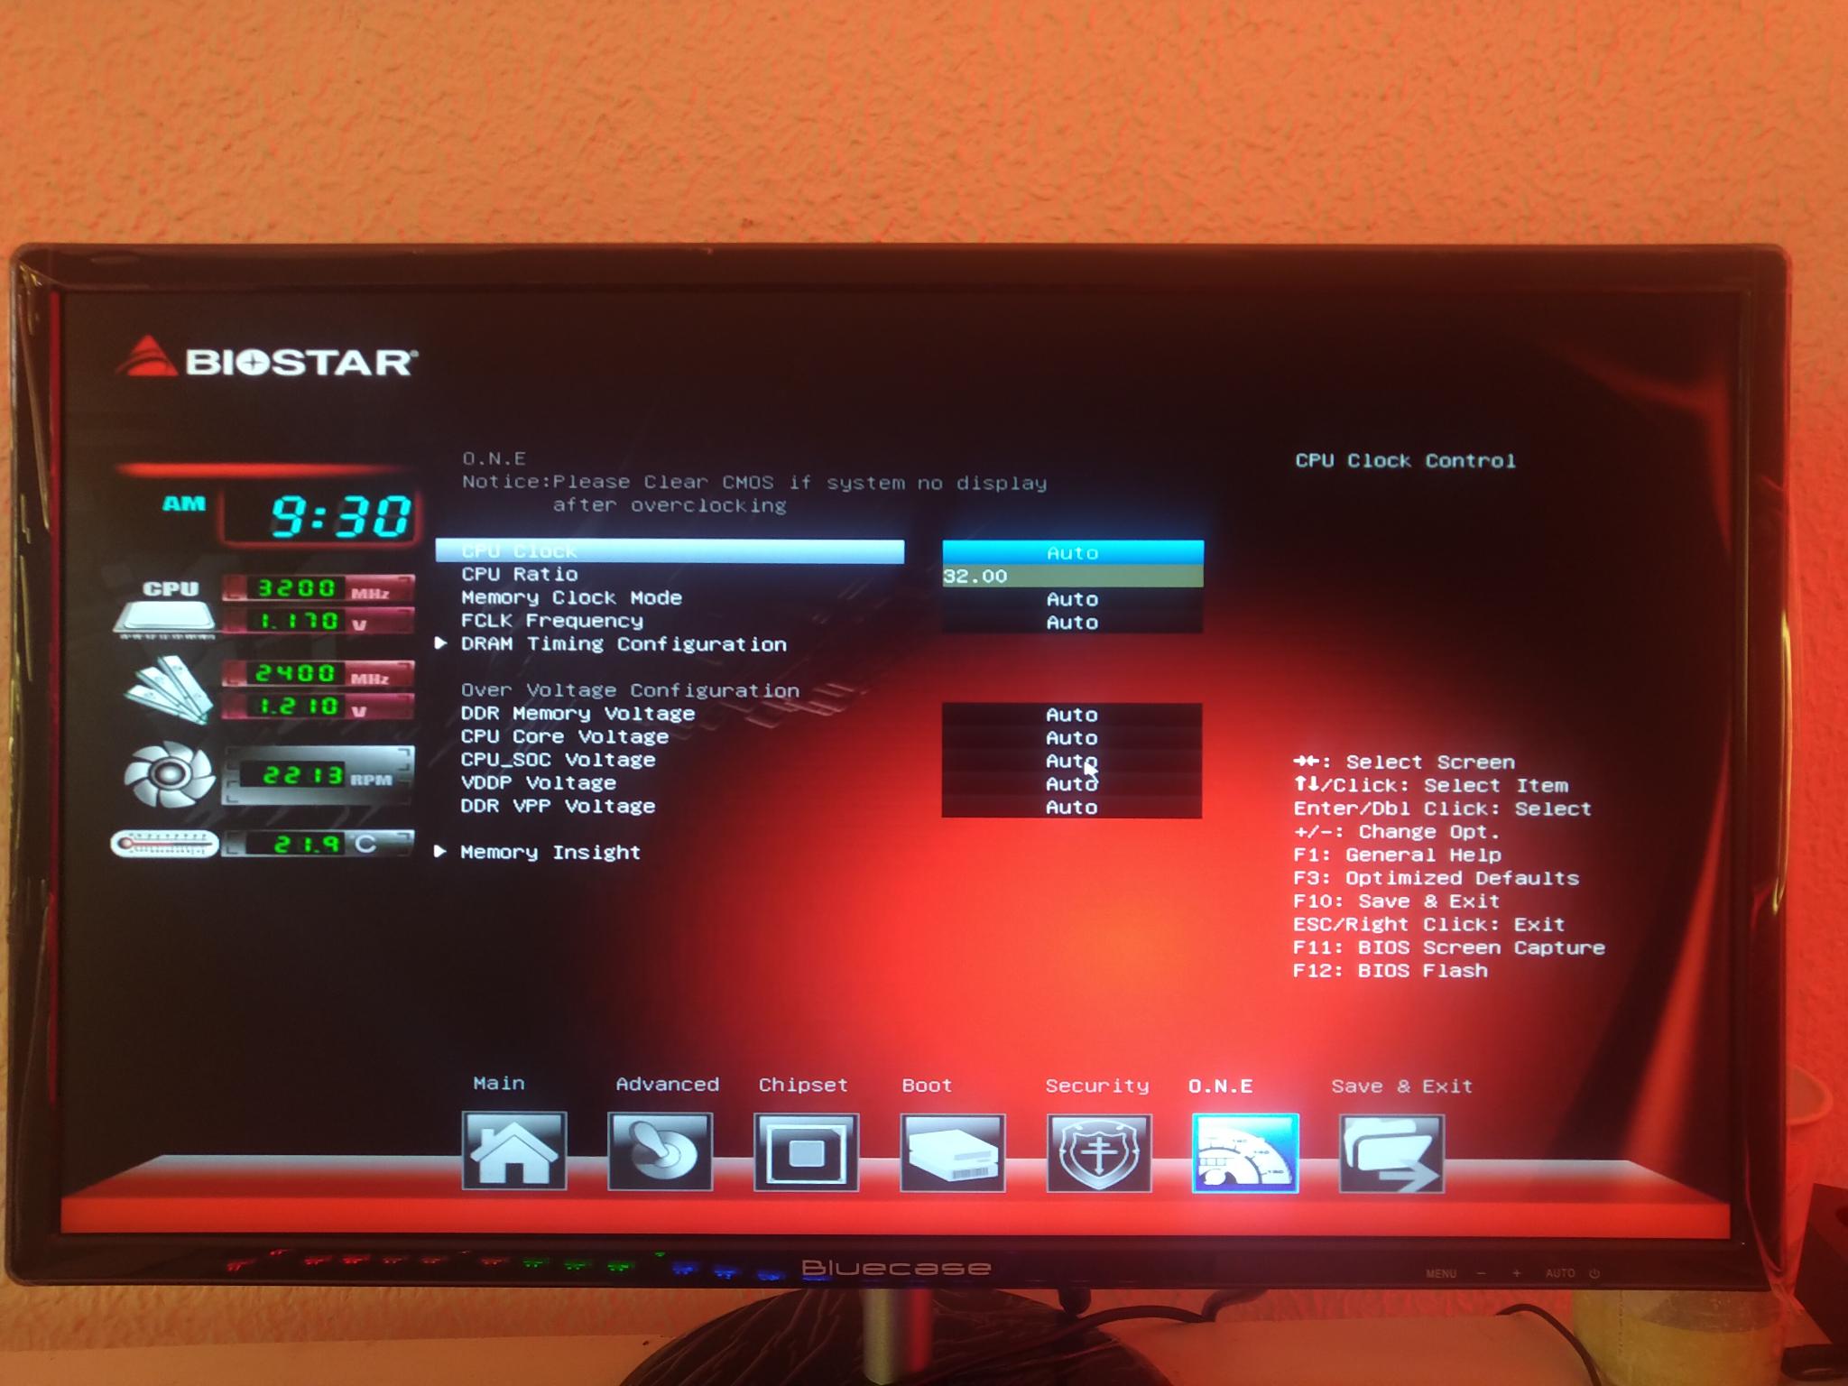
Task: Open the Main home icon
Action: pos(514,1152)
